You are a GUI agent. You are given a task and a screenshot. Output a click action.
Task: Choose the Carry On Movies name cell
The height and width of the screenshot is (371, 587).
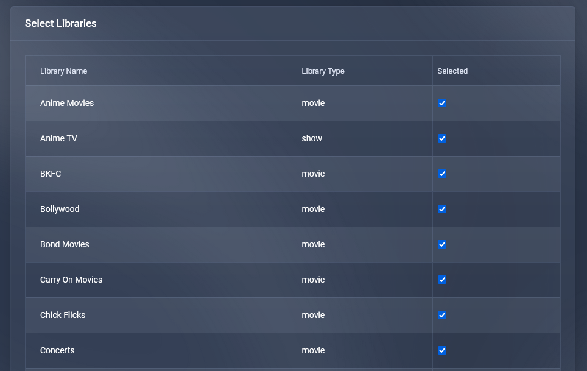(x=71, y=280)
